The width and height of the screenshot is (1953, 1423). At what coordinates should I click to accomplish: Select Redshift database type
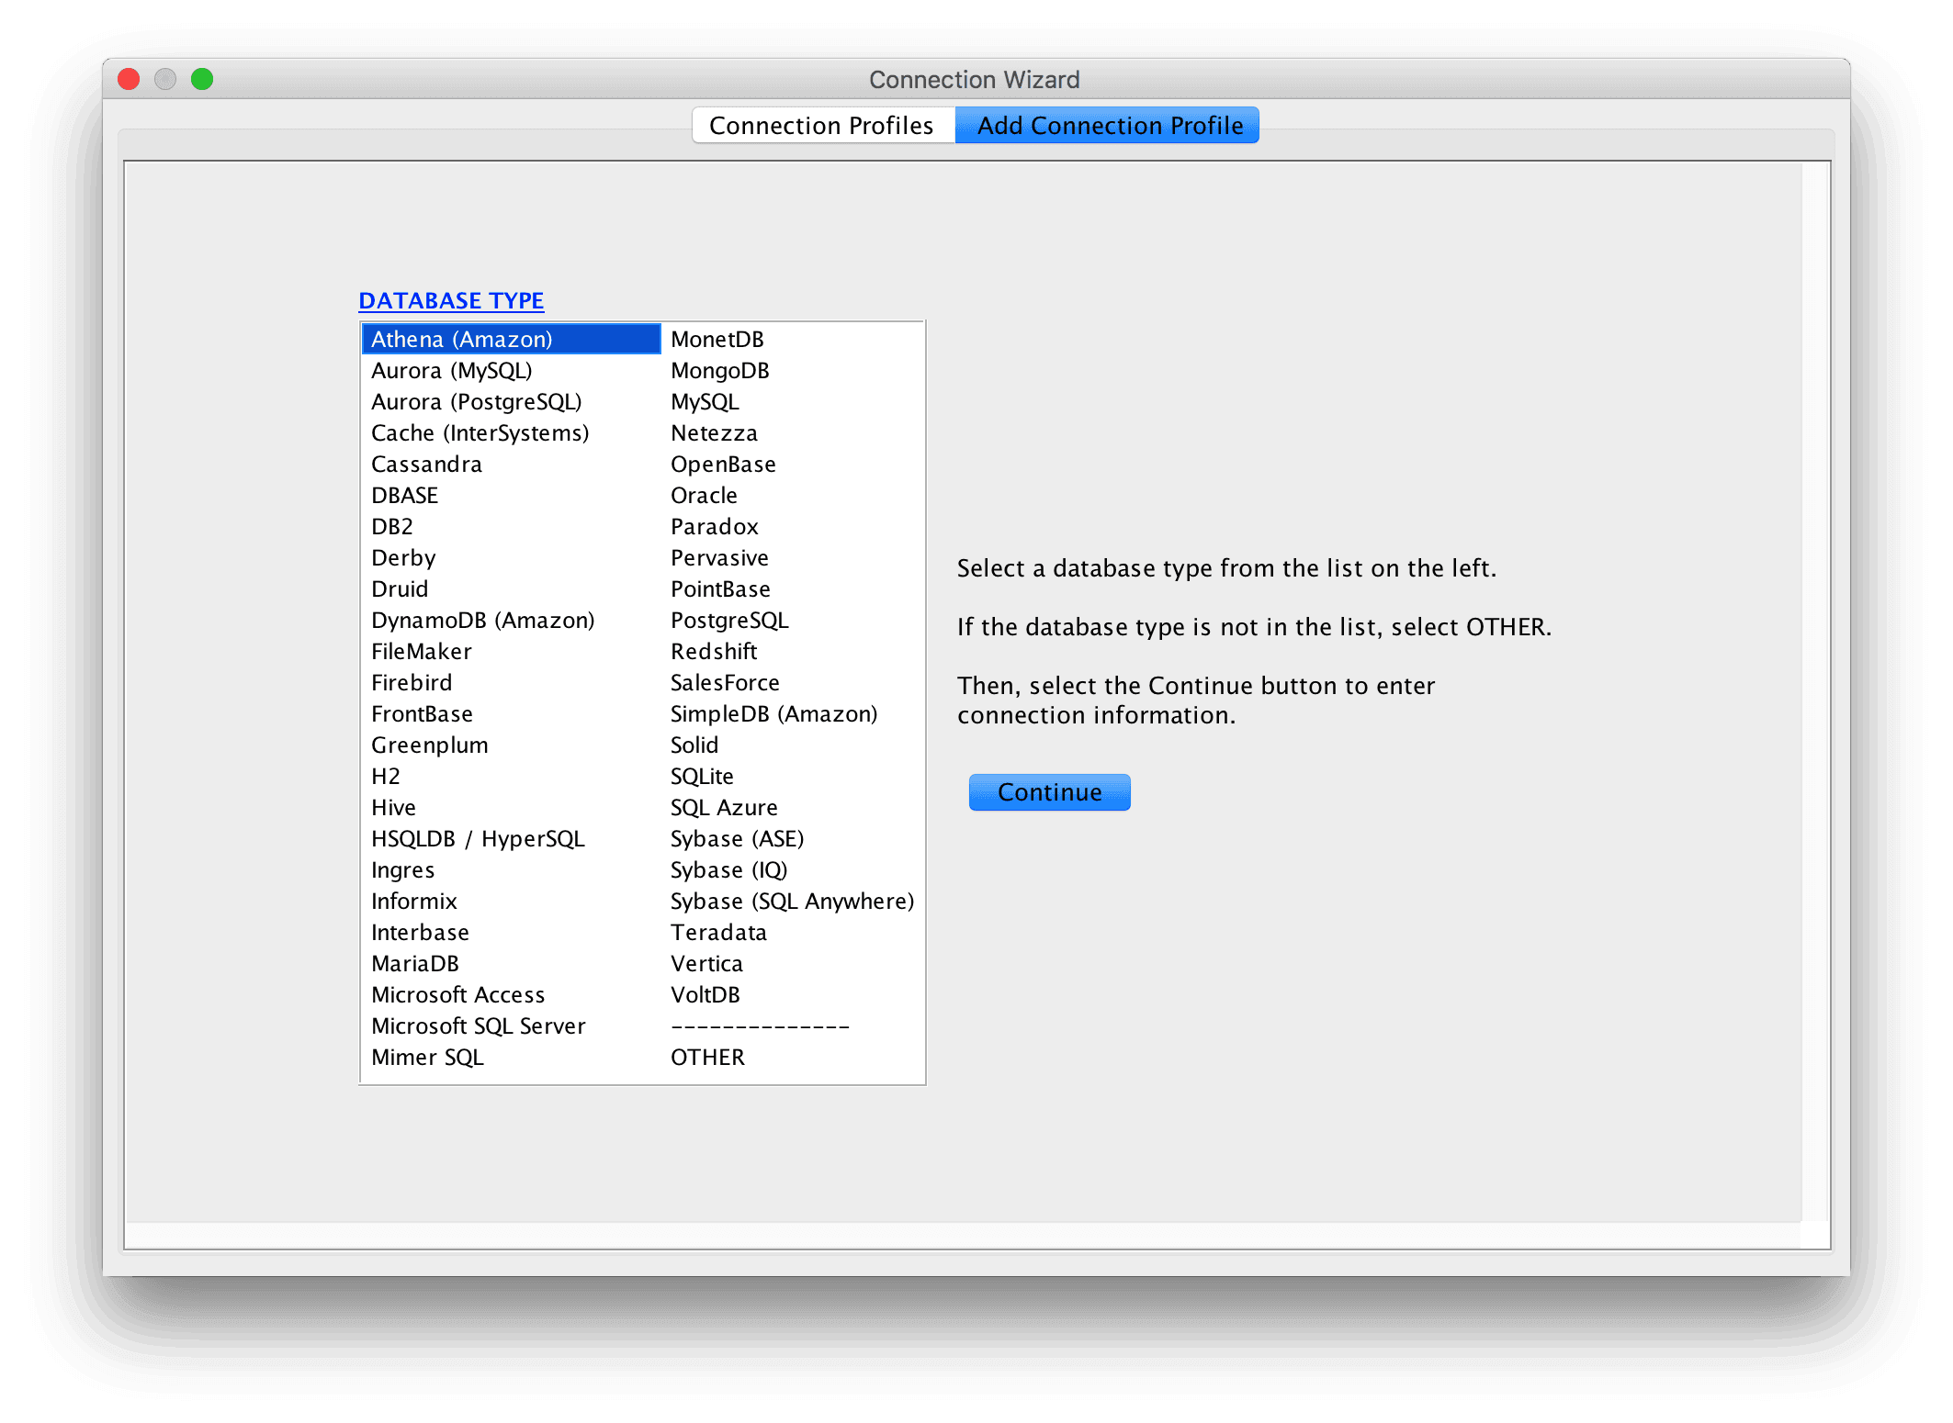click(792, 651)
